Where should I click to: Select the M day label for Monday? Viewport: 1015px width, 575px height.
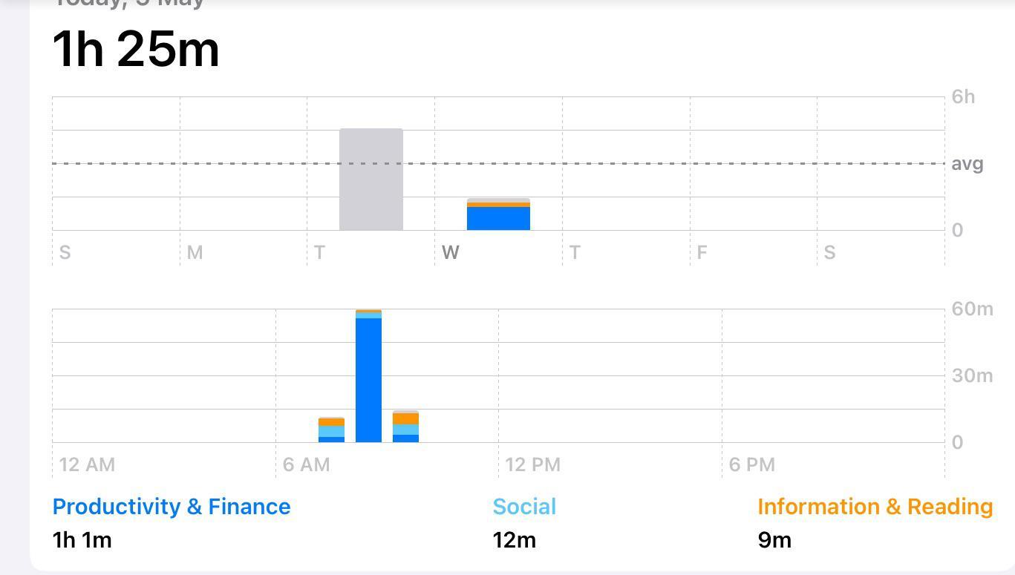[x=195, y=252]
